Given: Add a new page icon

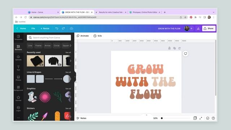Looking at the screenshot, I should coord(179,48).
